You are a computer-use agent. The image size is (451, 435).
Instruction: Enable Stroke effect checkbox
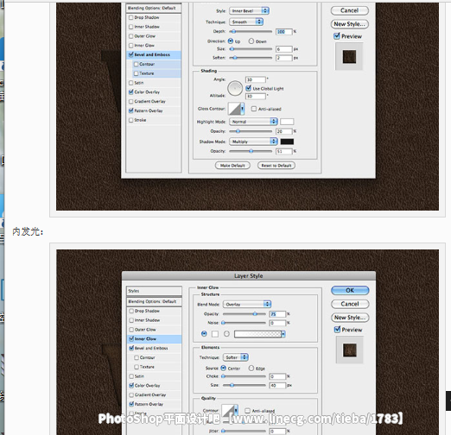131,120
